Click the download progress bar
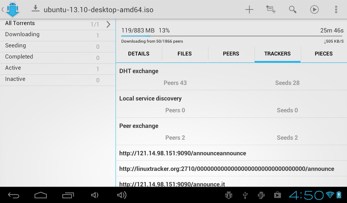 tap(232, 36)
